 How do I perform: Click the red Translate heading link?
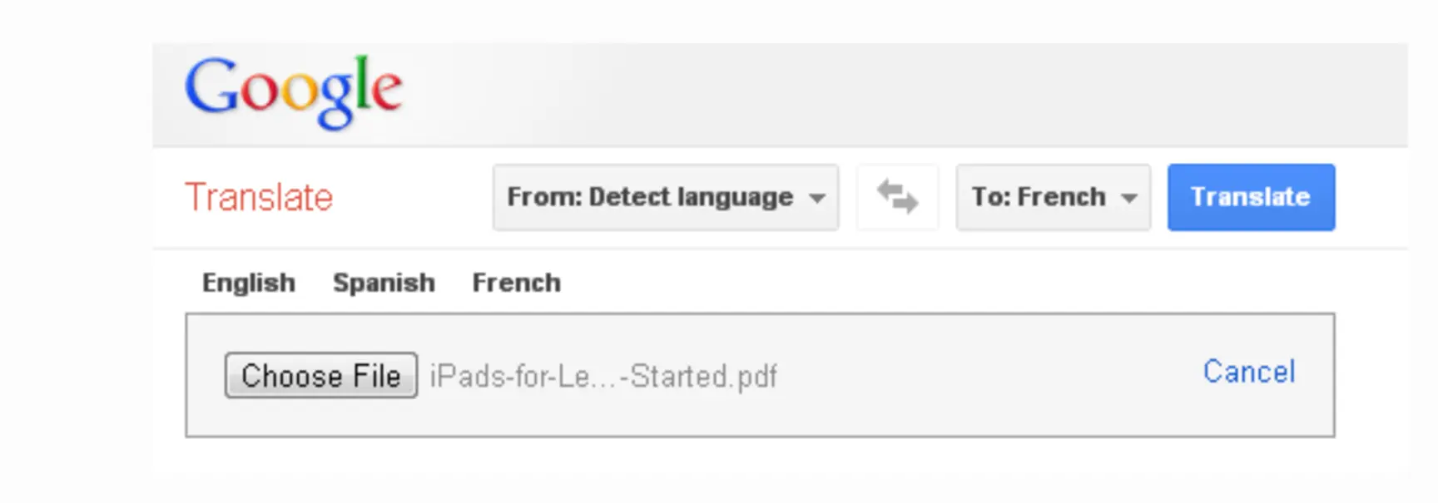point(259,198)
